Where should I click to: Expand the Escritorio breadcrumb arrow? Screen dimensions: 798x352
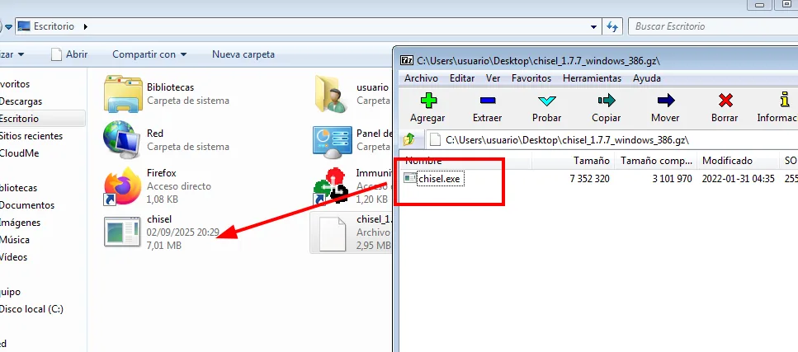coord(86,26)
